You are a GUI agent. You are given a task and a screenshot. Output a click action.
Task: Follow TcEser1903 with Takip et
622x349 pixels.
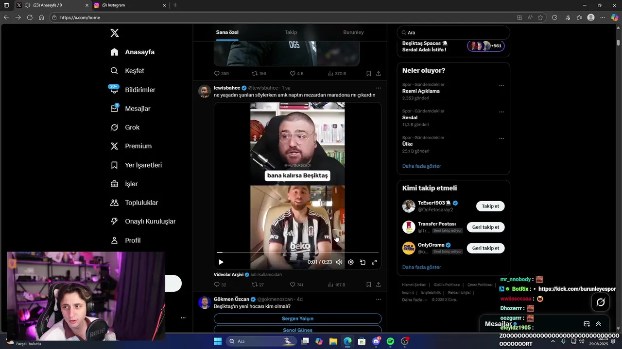490,206
